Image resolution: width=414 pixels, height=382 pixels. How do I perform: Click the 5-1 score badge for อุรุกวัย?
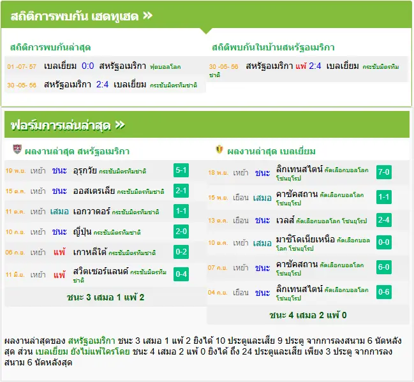pyautogui.click(x=181, y=170)
